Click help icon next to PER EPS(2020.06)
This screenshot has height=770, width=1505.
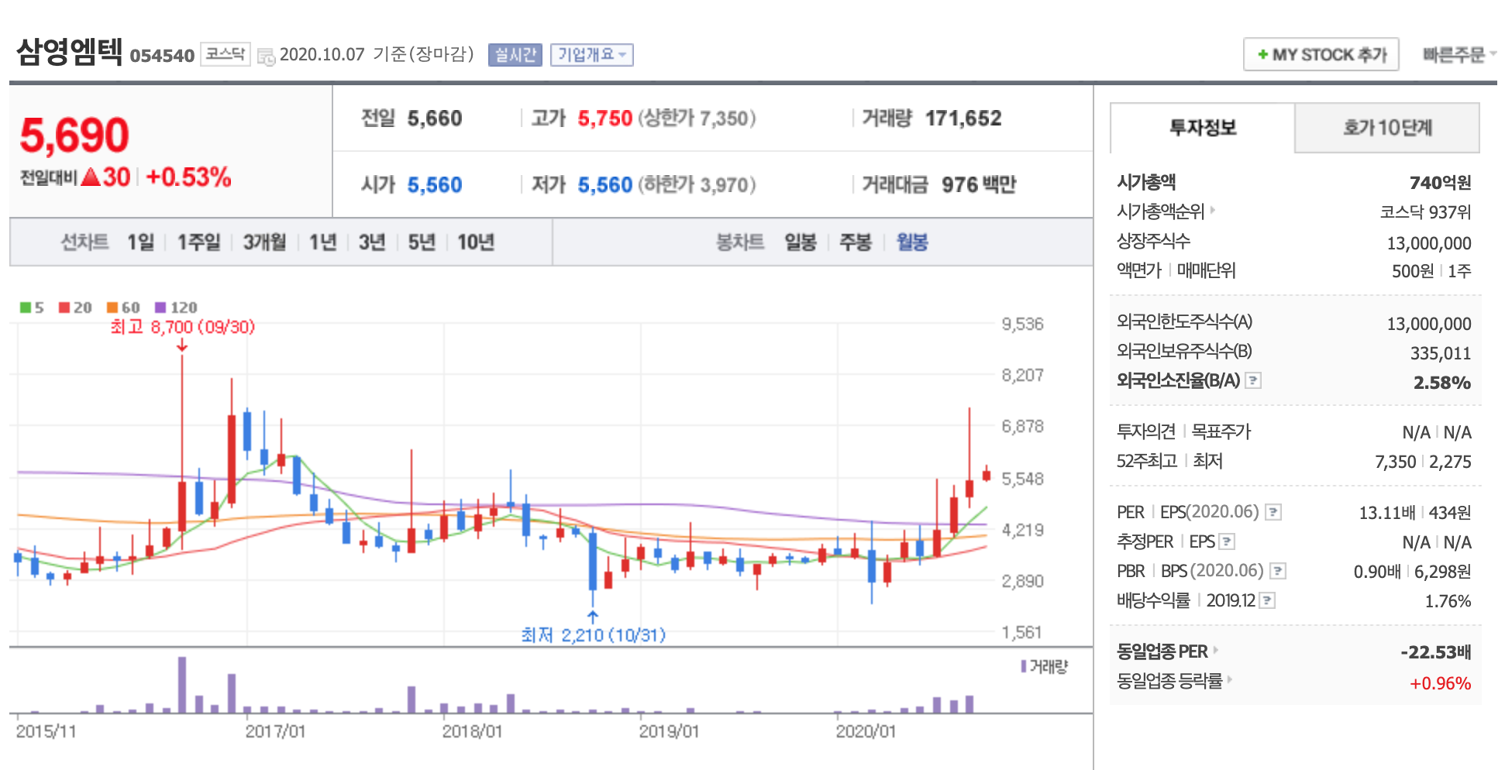(1273, 512)
